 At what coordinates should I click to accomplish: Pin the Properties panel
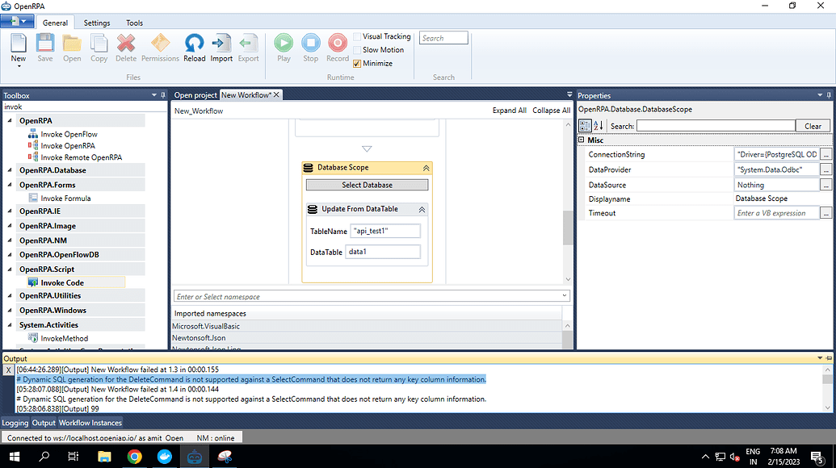[829, 94]
